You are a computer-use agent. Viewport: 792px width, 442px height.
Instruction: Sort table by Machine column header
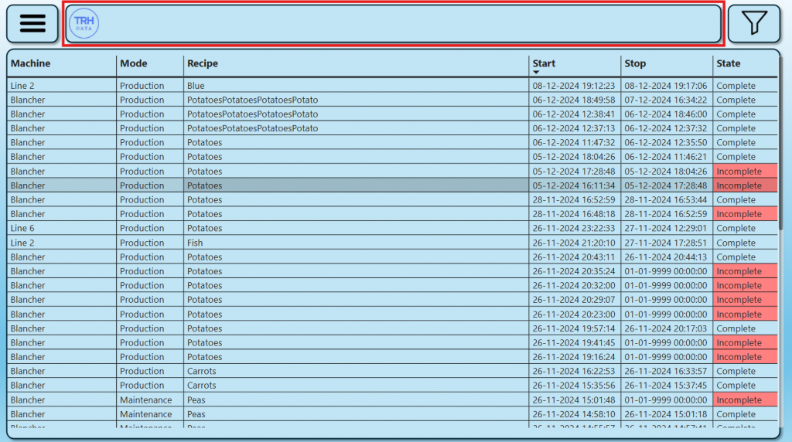[31, 63]
